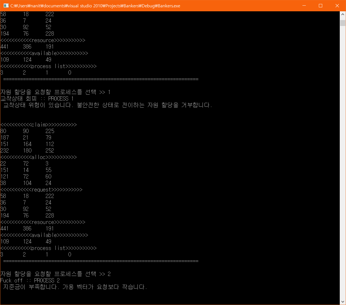Click the alloc row '121 72 60'
The width and height of the screenshot is (346, 305).
[x=26, y=177]
